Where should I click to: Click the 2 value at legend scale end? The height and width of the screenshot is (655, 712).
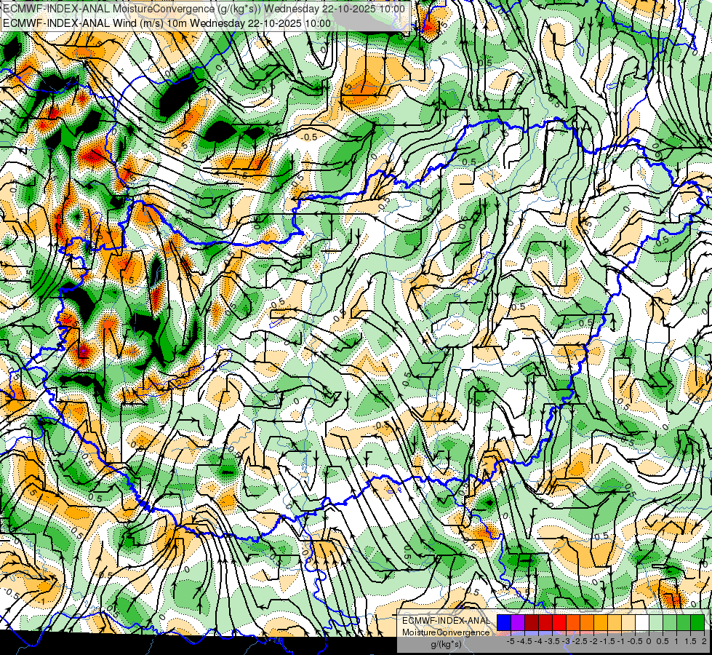[x=704, y=641]
